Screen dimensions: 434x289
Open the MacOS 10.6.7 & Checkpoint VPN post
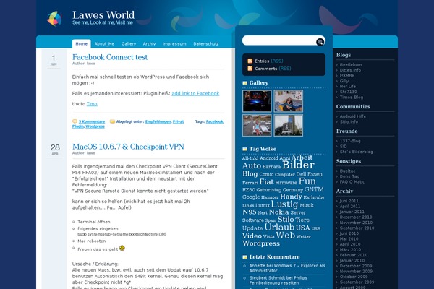point(128,147)
